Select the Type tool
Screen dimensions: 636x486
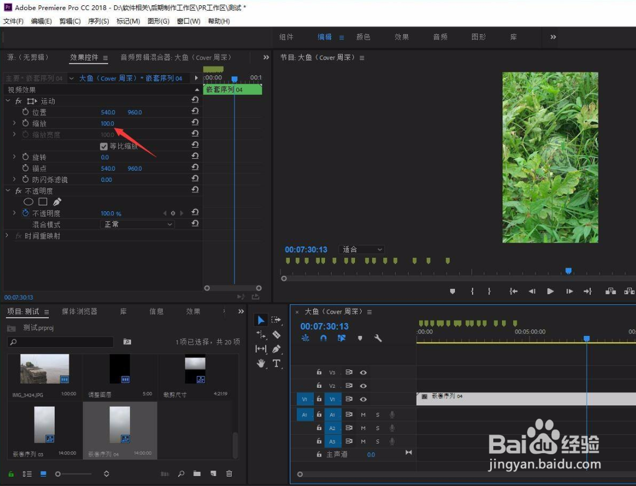coord(276,364)
